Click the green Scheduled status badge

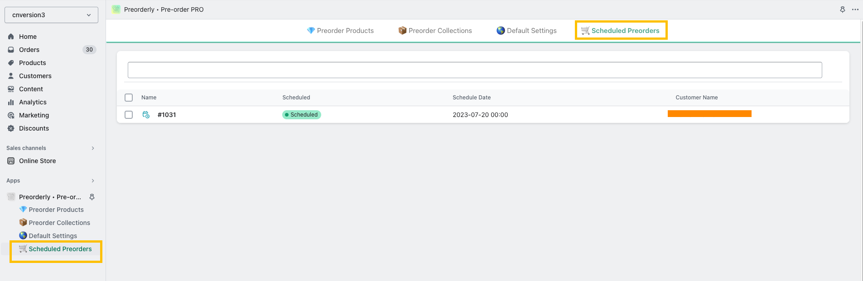coord(301,115)
